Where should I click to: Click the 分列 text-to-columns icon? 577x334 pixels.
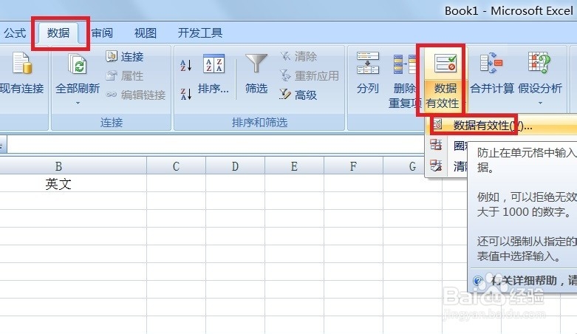point(368,63)
